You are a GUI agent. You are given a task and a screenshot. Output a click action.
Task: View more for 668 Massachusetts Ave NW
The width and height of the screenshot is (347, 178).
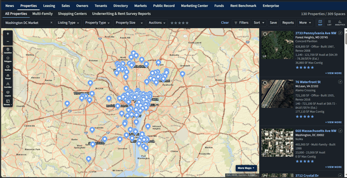pos(333,167)
